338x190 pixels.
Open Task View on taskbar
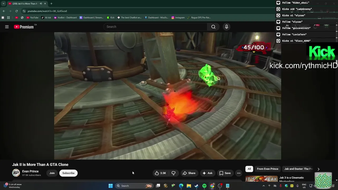(x=158, y=186)
